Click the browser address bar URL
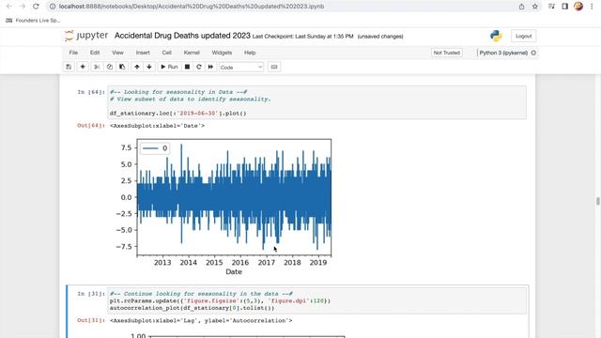Screen dimensions: 601x338 pos(192,7)
